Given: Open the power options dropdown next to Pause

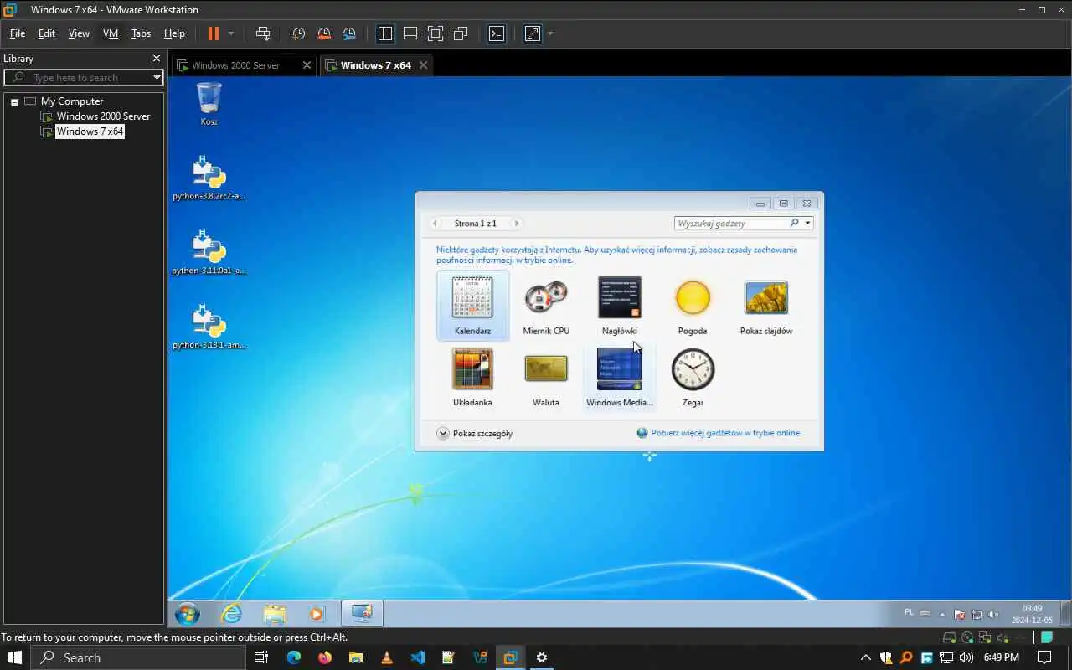Looking at the screenshot, I should [231, 33].
